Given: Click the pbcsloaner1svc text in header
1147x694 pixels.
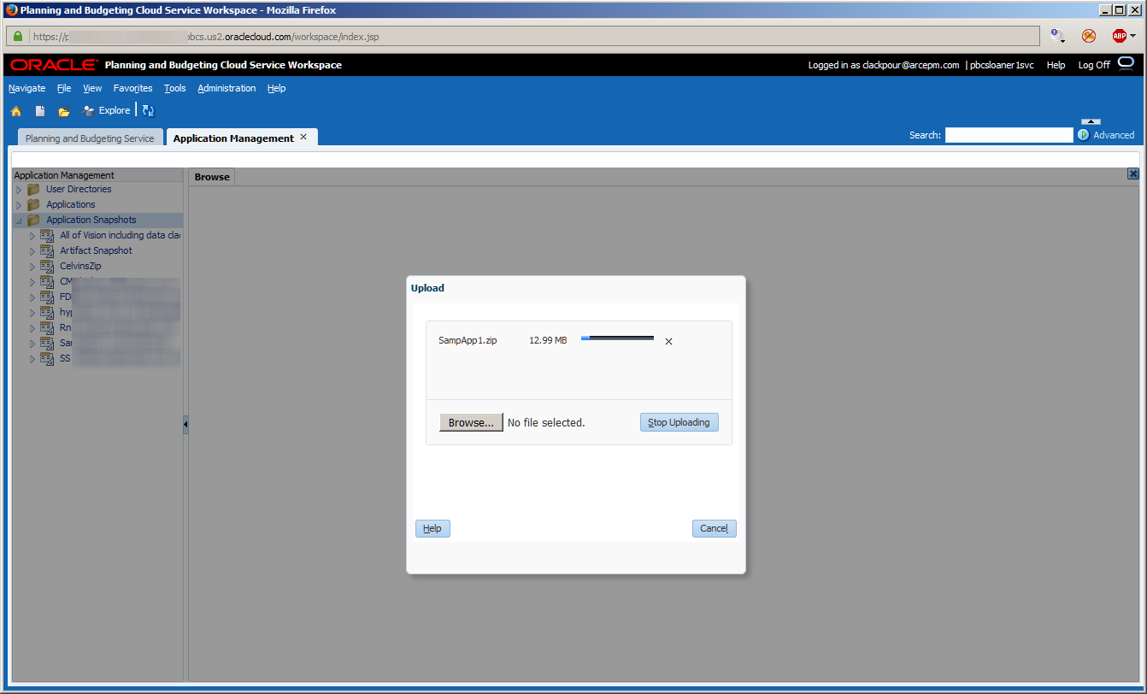Looking at the screenshot, I should [1002, 65].
